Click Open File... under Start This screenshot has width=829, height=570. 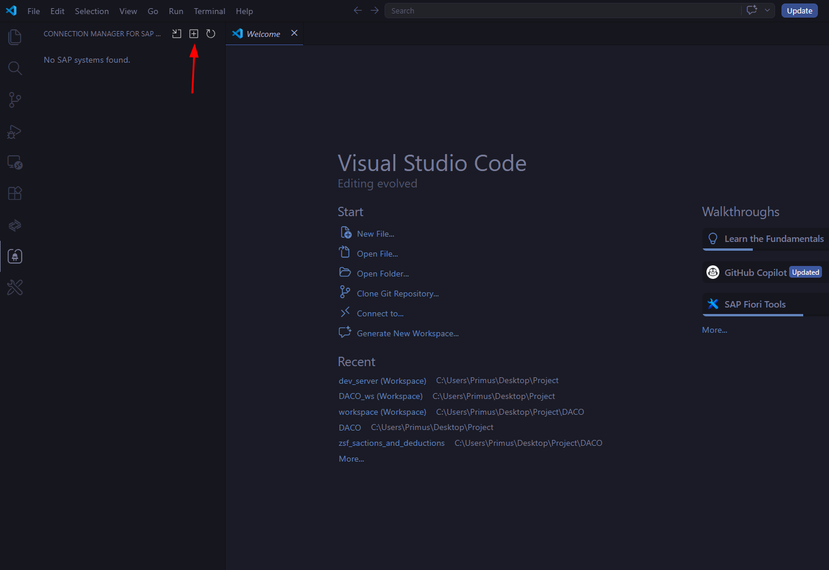coord(377,254)
